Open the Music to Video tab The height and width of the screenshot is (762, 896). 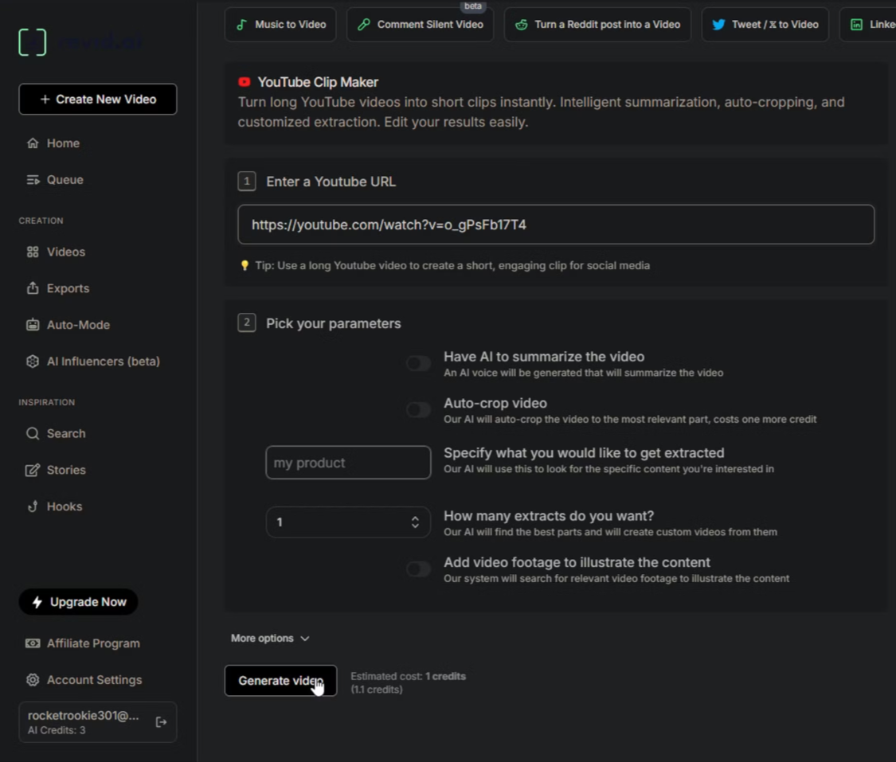tap(280, 25)
